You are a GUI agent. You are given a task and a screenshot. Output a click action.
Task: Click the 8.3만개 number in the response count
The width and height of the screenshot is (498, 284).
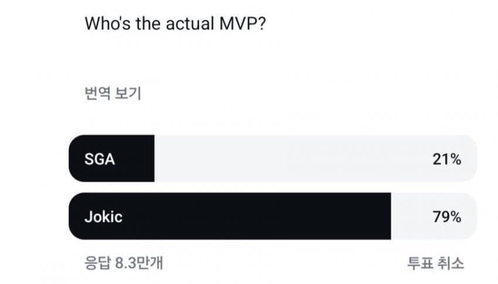click(139, 264)
